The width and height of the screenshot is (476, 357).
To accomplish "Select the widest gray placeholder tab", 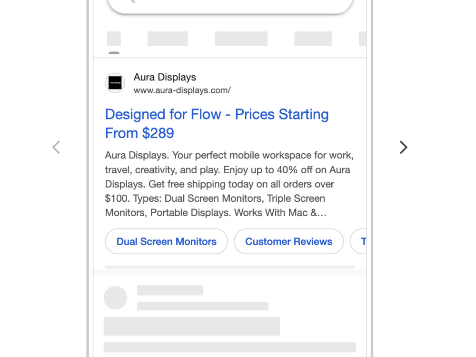I will pyautogui.click(x=241, y=39).
